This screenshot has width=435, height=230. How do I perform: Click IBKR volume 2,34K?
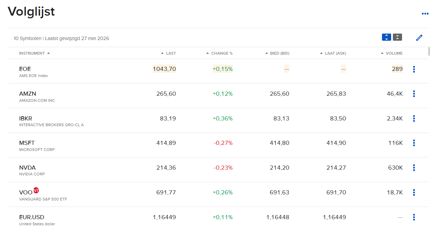[x=395, y=118]
